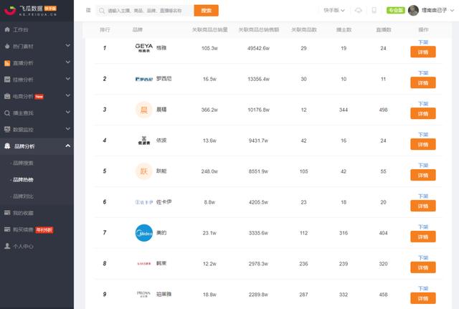Click the magnifier icon for 播主查找
This screenshot has height=309, width=459.
click(7, 113)
